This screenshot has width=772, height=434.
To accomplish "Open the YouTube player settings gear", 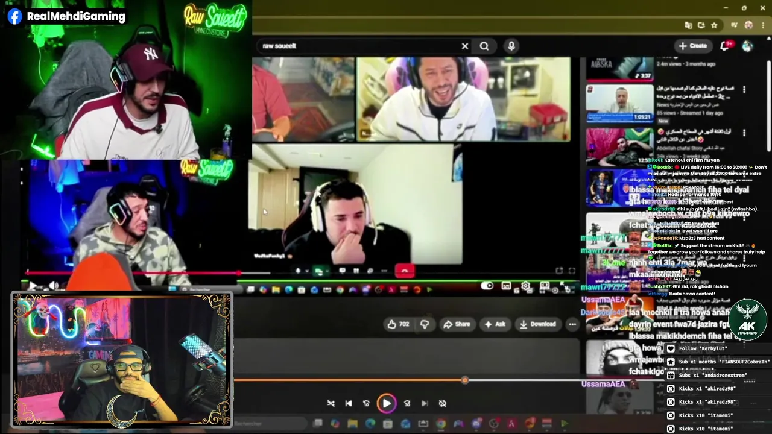I will click(x=525, y=286).
